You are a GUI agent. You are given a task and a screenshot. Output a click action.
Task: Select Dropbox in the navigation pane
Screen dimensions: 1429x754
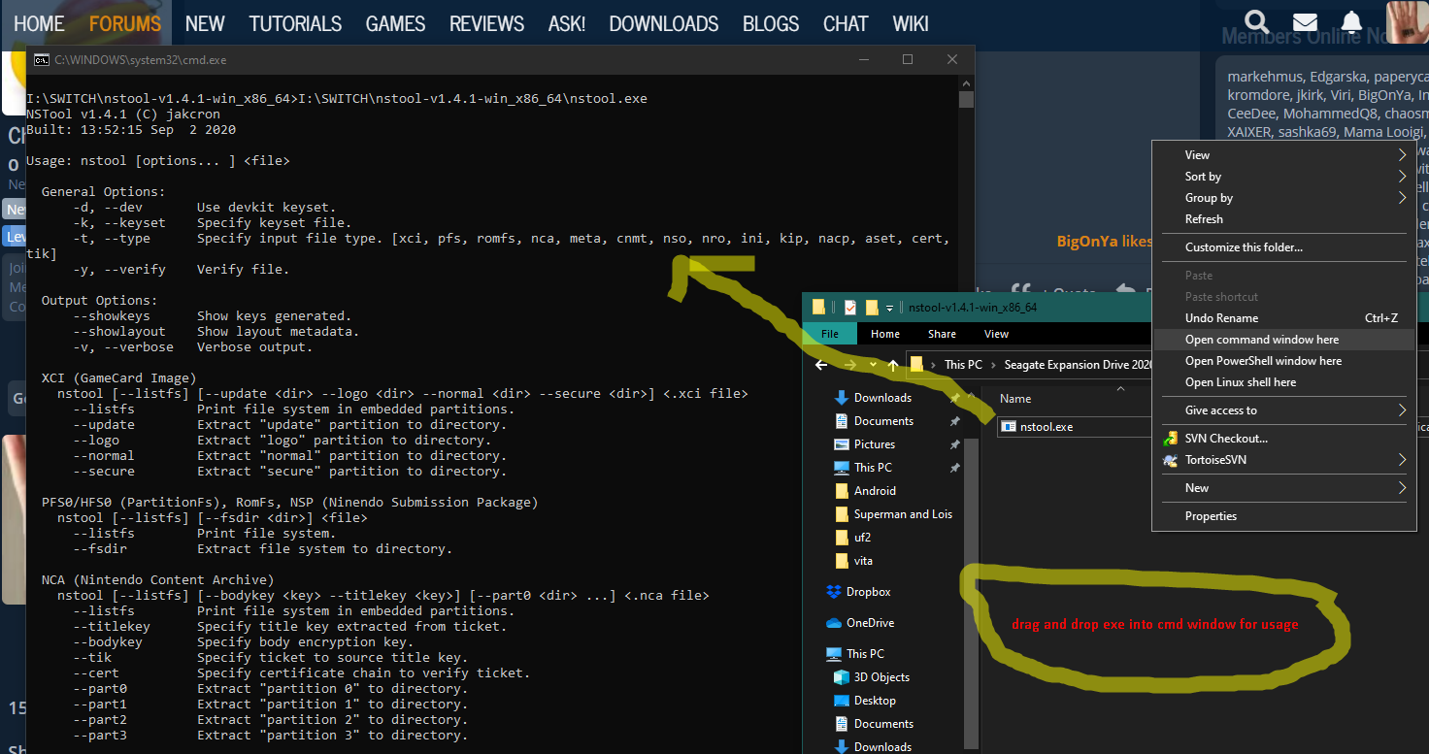point(868,592)
